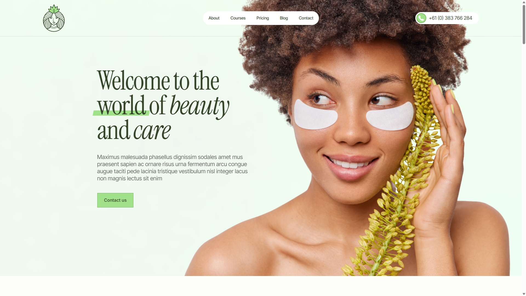Open the Blog nav link
Viewport: 526px width, 296px height.
coord(284,18)
